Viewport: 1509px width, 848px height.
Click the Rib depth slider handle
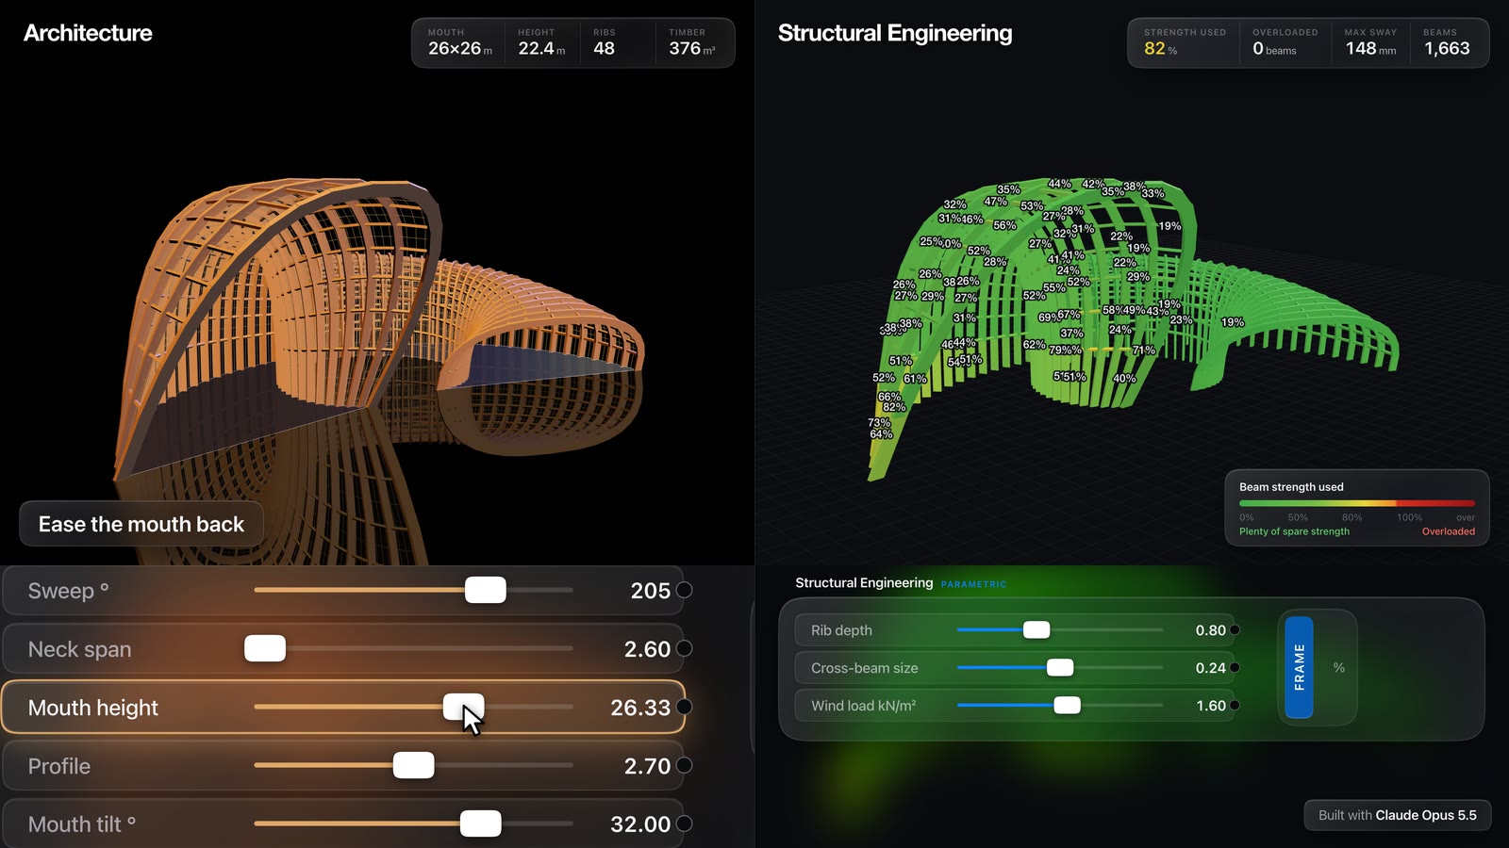(x=1036, y=629)
